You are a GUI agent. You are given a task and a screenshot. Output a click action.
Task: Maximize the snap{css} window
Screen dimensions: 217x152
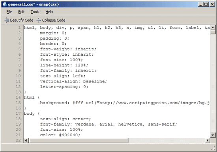click(206, 4)
